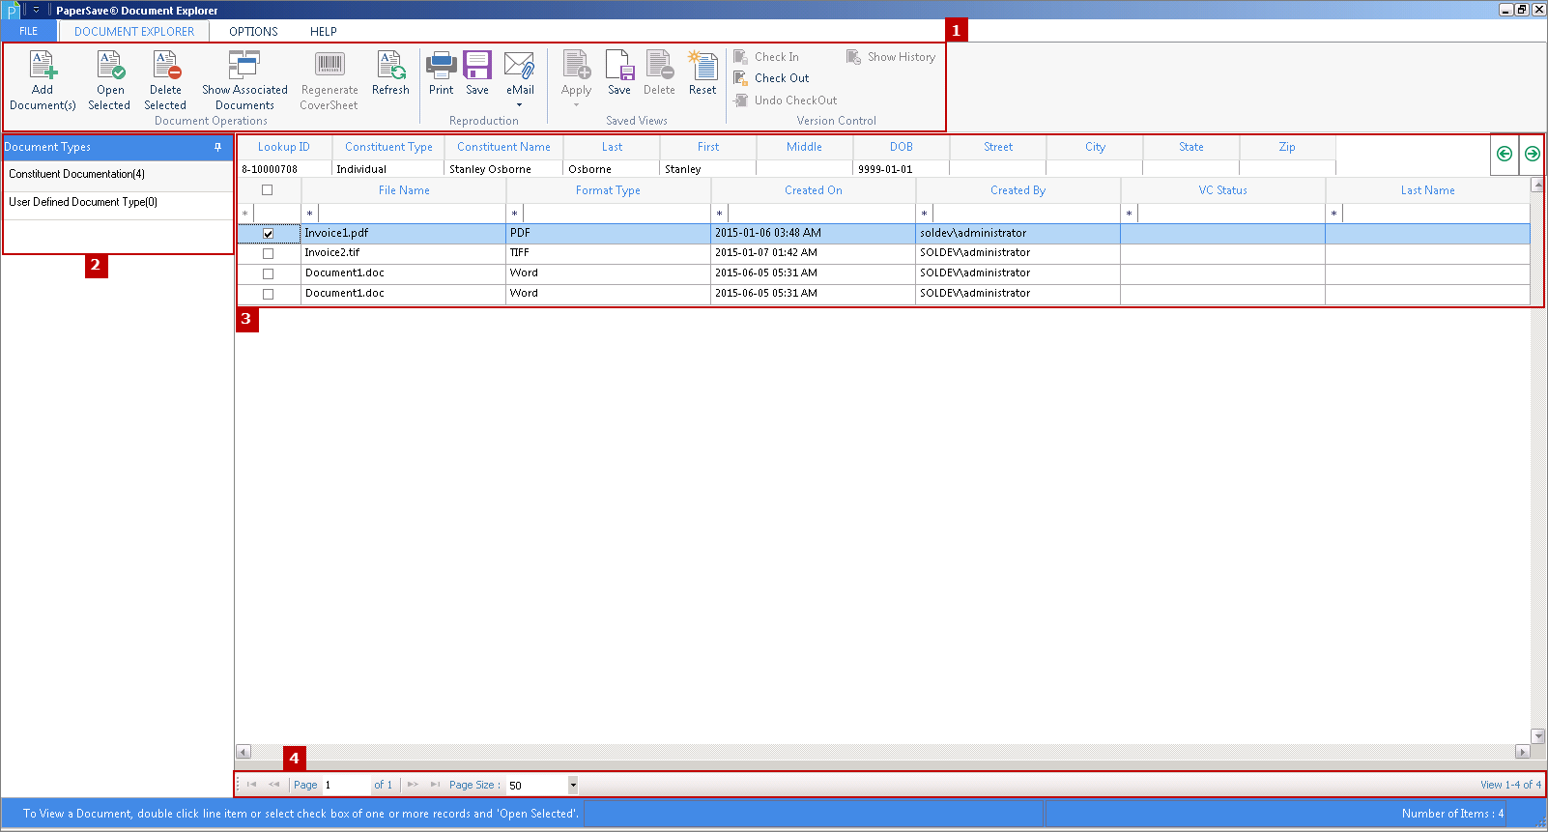Open the FILE menu

(x=29, y=31)
